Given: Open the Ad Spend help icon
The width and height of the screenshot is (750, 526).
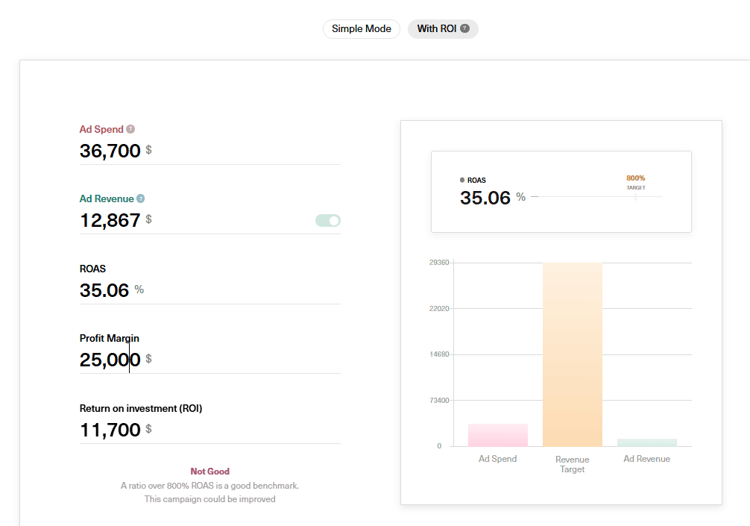Looking at the screenshot, I should point(130,129).
